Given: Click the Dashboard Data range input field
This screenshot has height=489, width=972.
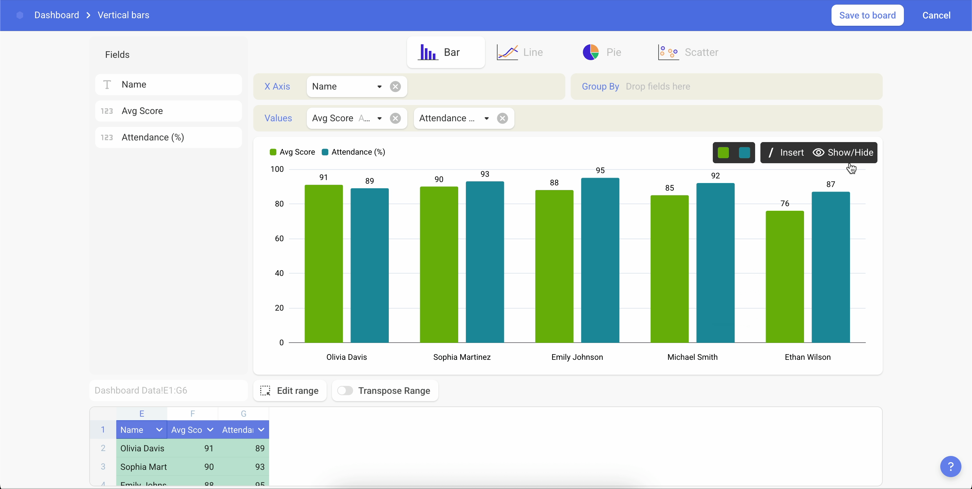Looking at the screenshot, I should pyautogui.click(x=168, y=391).
